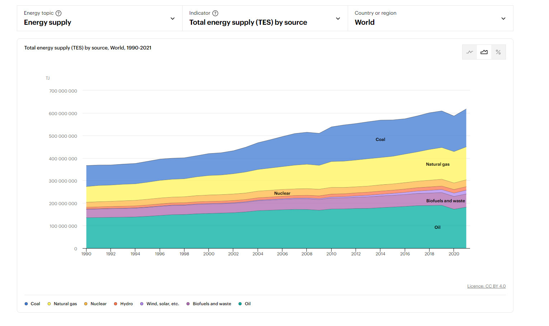Viewport: 549px width, 326px height.
Task: Toggle Natural gas series in legend
Action: click(x=62, y=304)
